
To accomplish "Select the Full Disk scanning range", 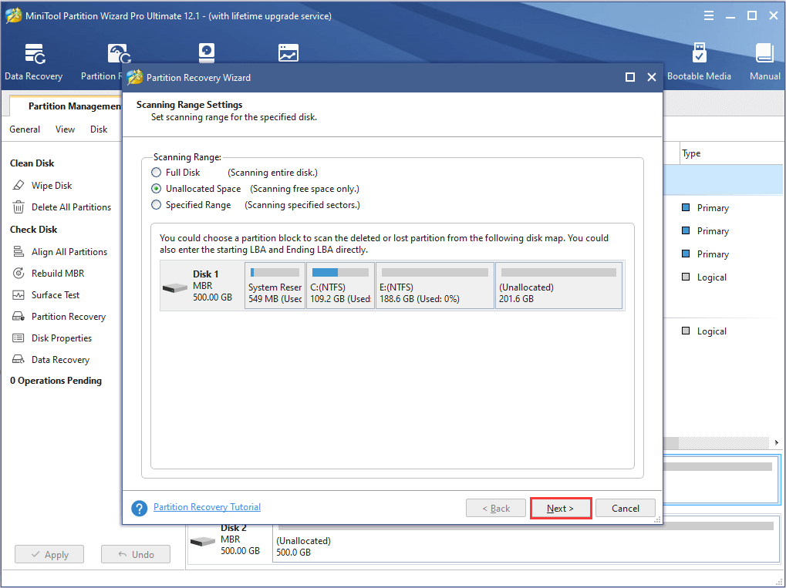I will 157,173.
